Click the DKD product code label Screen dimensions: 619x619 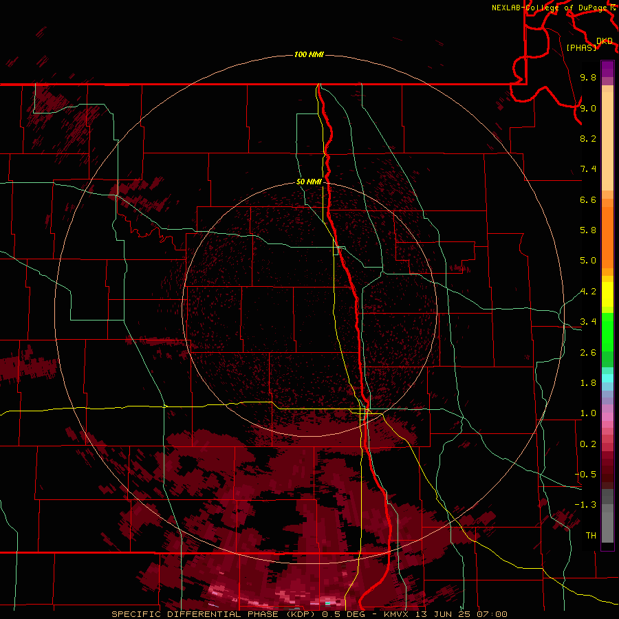605,41
